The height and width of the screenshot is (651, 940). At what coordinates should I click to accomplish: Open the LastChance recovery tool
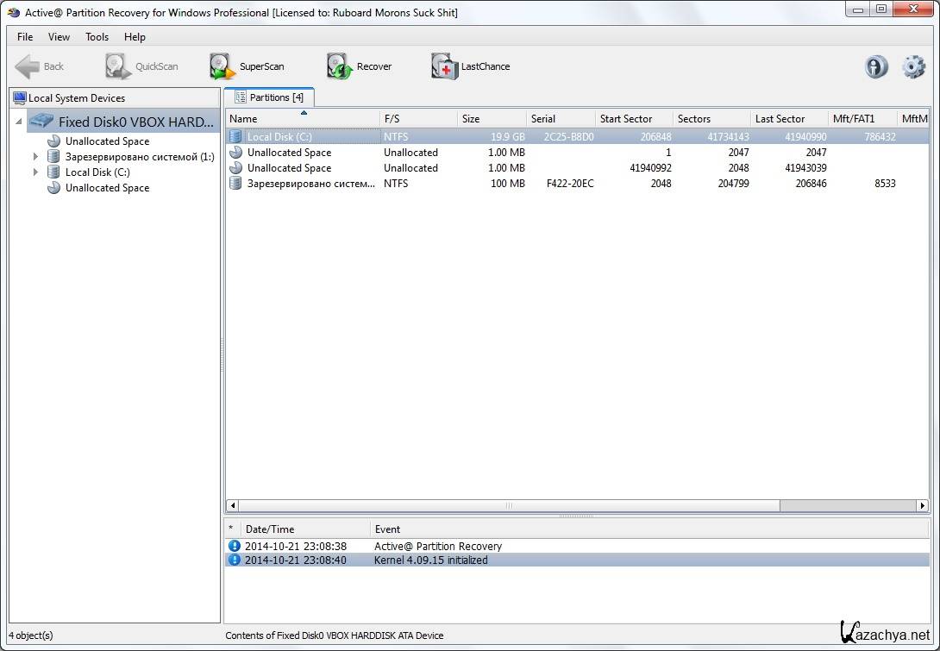tap(471, 66)
